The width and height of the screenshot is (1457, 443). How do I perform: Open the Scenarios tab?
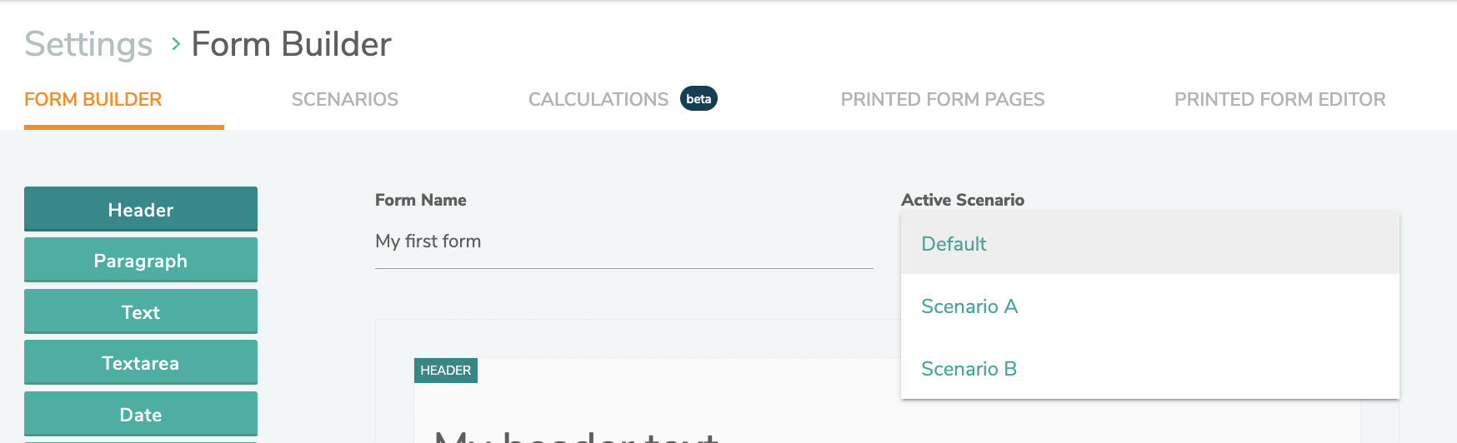click(x=345, y=100)
